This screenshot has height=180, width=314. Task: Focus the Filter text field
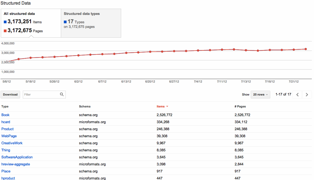pyautogui.click(x=41, y=94)
